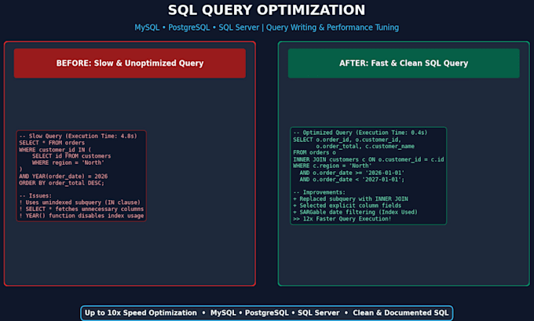
Task: Click the BEFORE: Slow & Unoptimized Query banner
Action: pos(130,64)
